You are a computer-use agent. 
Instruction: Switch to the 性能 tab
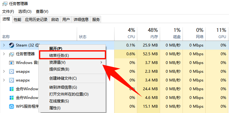[17, 19]
